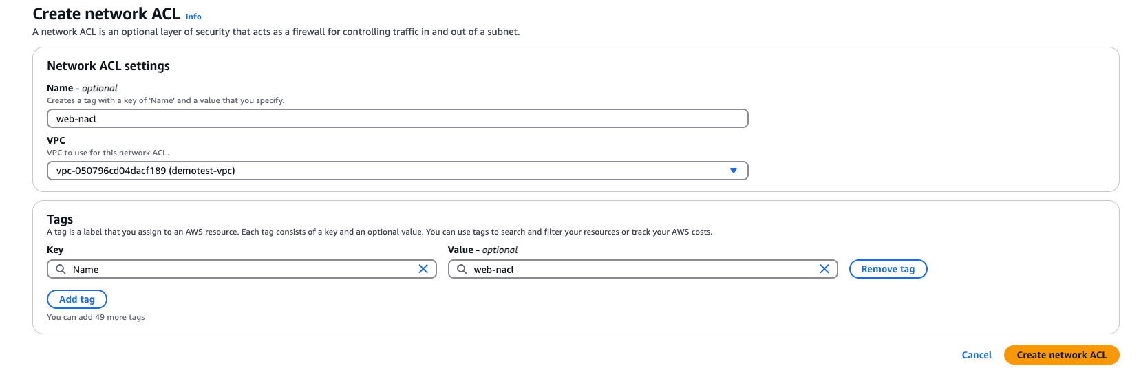Click the magnifier icon in the tag Key field
The height and width of the screenshot is (368, 1141).
point(61,269)
